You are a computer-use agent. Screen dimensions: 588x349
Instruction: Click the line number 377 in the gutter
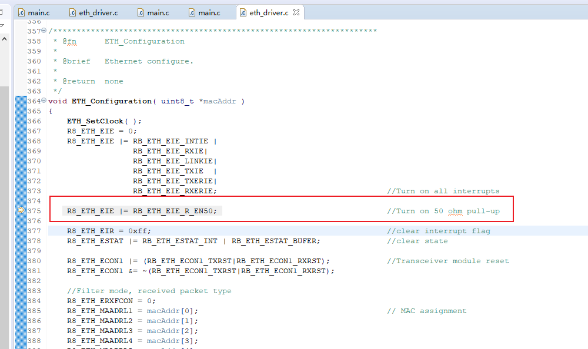[34, 231]
